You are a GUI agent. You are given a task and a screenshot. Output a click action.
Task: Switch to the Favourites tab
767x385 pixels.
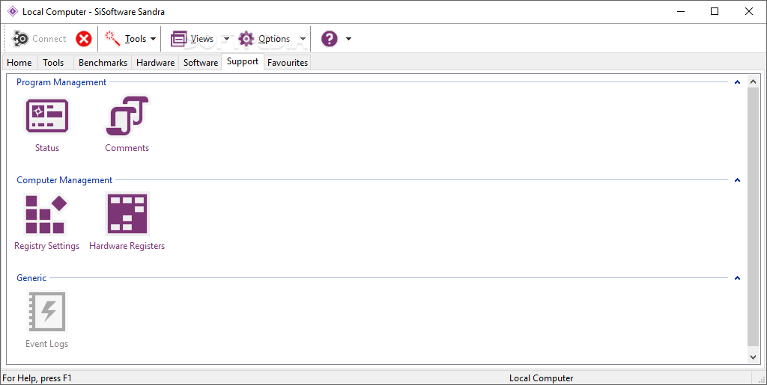(x=288, y=63)
